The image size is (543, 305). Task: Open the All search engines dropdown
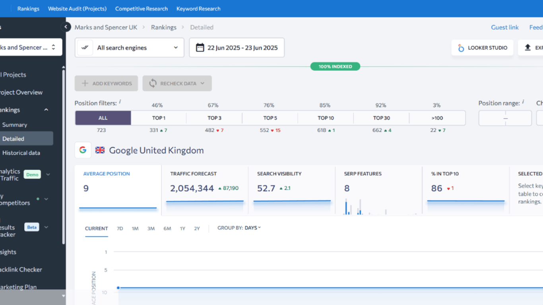coord(130,48)
